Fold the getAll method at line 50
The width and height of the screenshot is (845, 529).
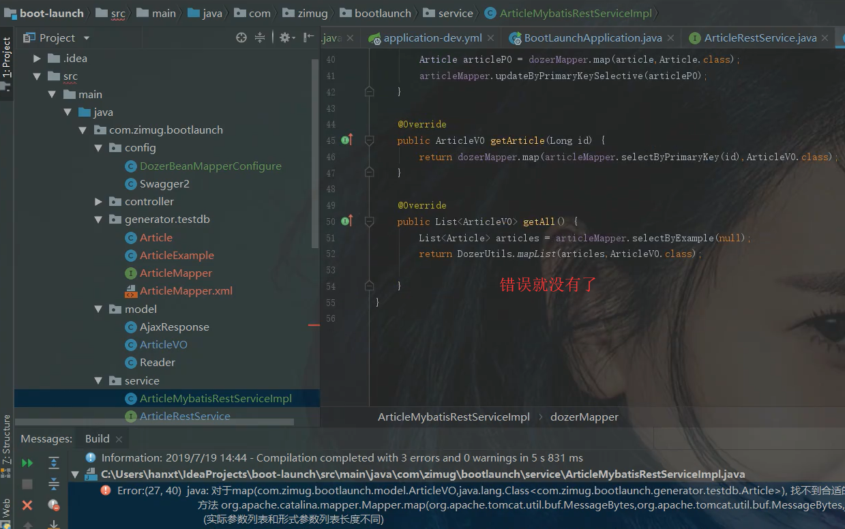click(x=369, y=222)
